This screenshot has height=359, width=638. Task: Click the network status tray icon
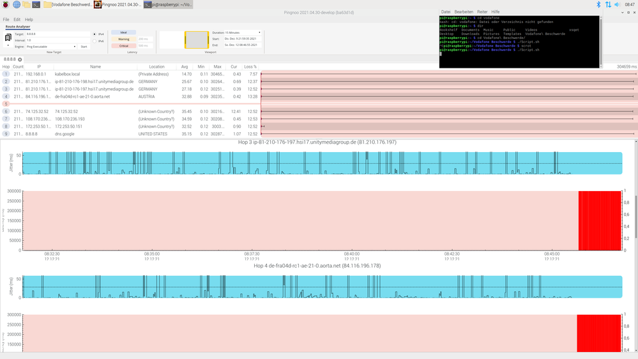coord(608,4)
